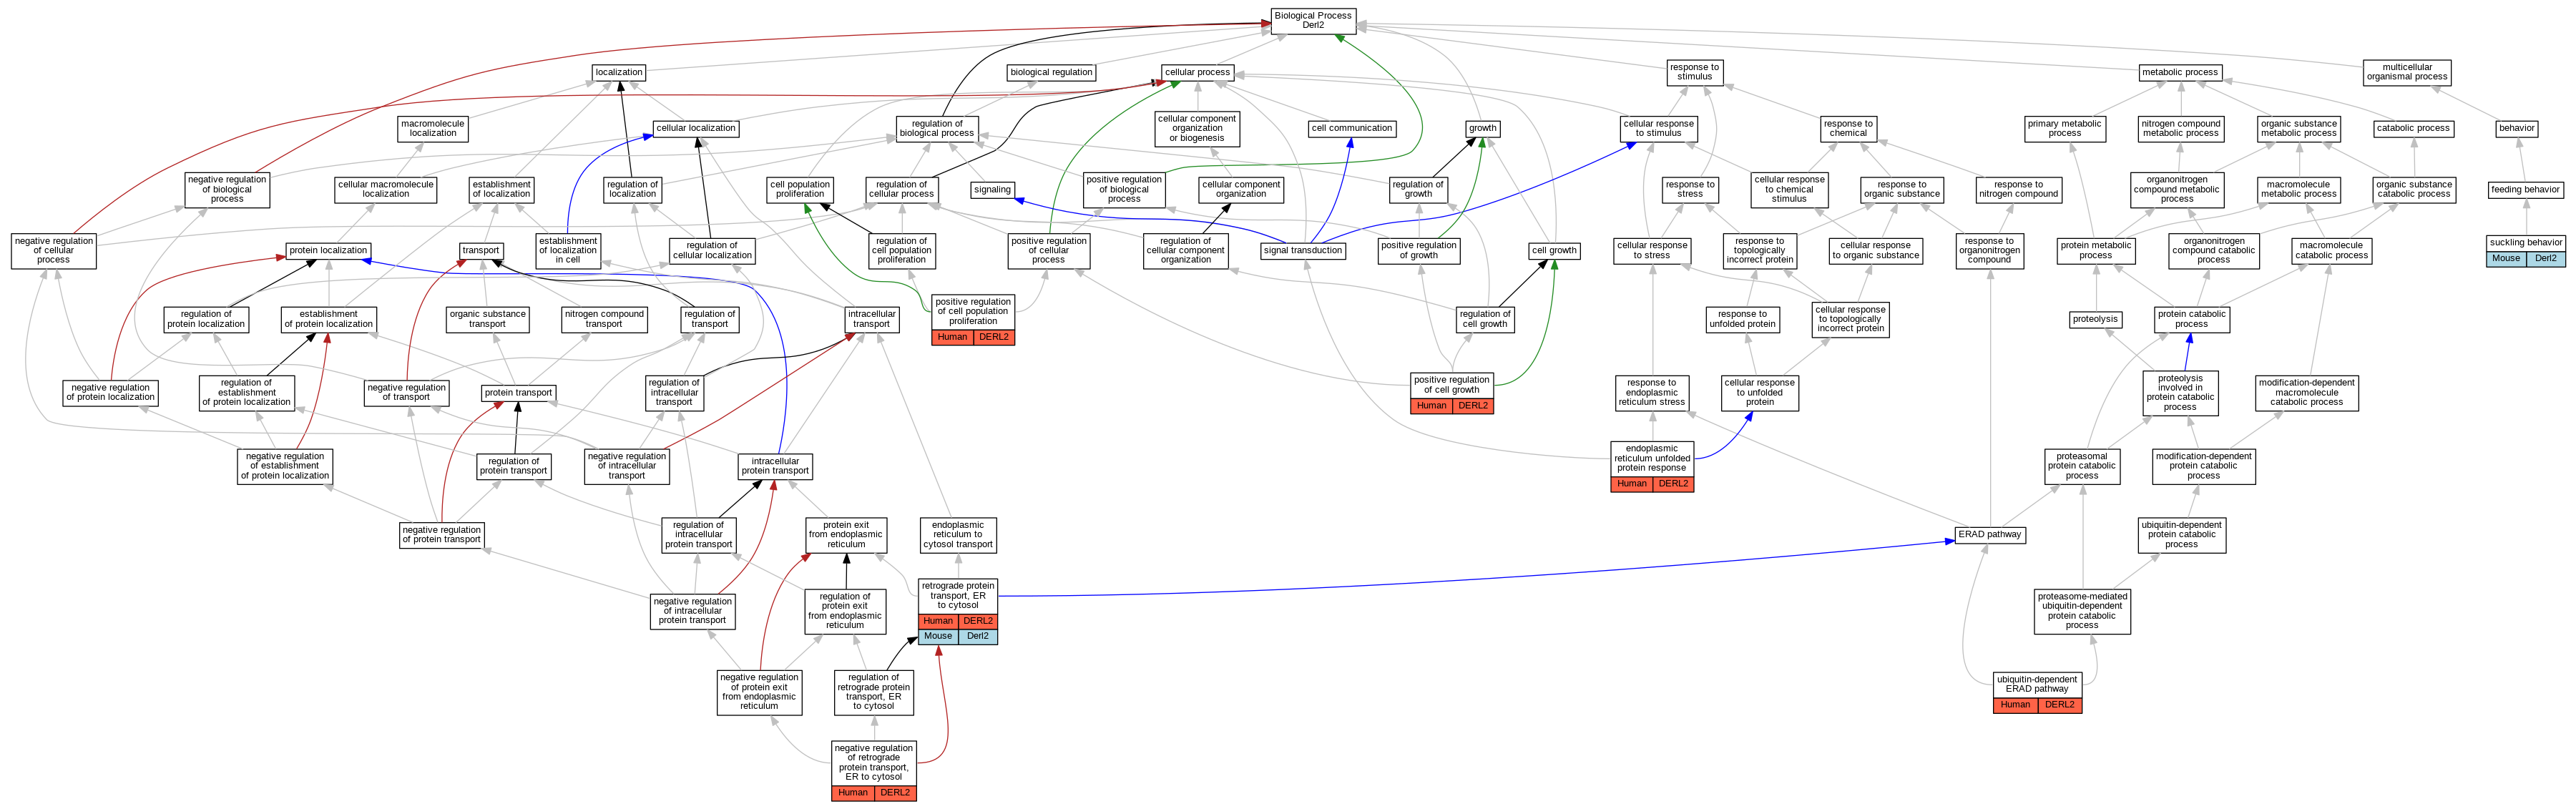The image size is (2576, 809).
Task: Click negative regulation of cellular process node
Action: point(54,251)
